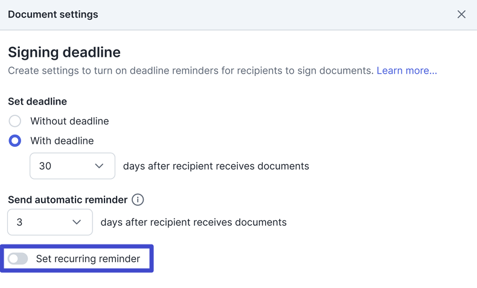Click the days text beside the 3 dropdown
This screenshot has height=288, width=477.
pyautogui.click(x=193, y=222)
